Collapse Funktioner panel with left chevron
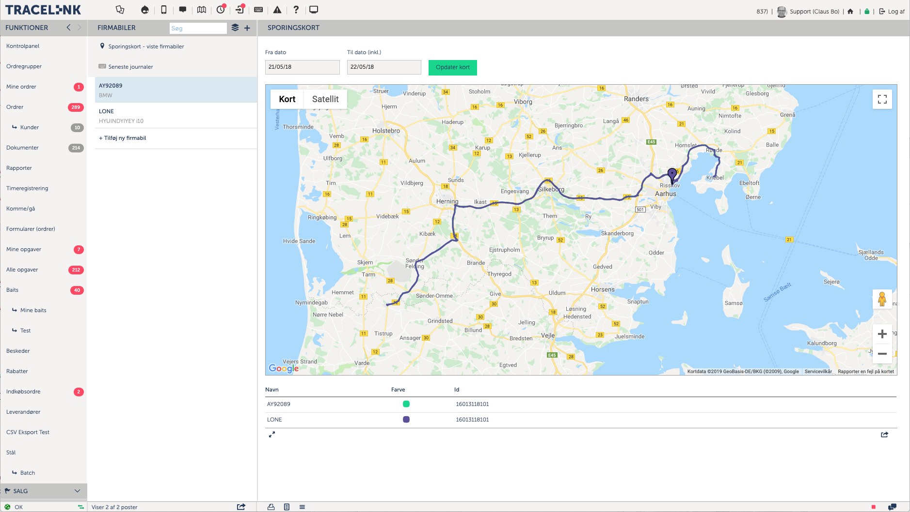 [x=68, y=28]
